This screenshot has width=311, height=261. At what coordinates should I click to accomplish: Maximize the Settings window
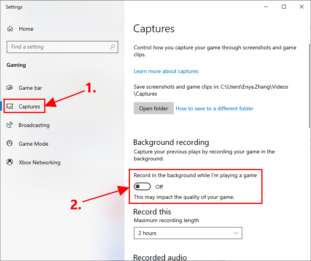point(284,7)
